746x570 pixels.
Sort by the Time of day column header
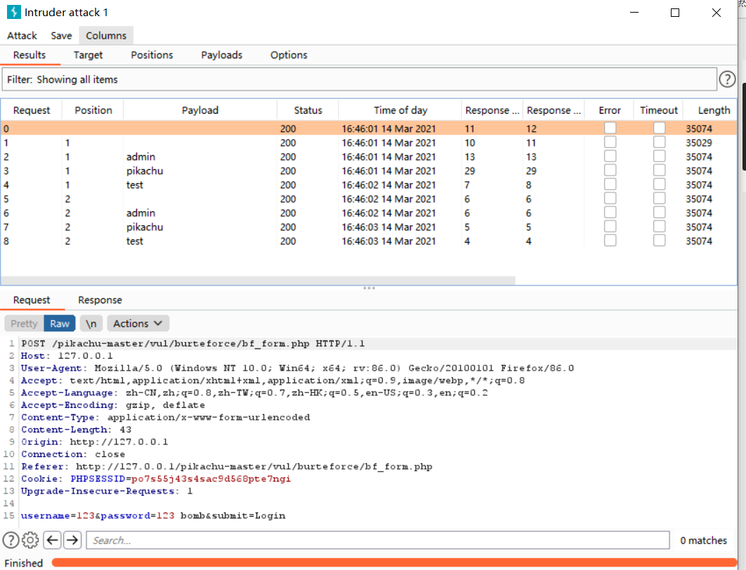click(400, 110)
